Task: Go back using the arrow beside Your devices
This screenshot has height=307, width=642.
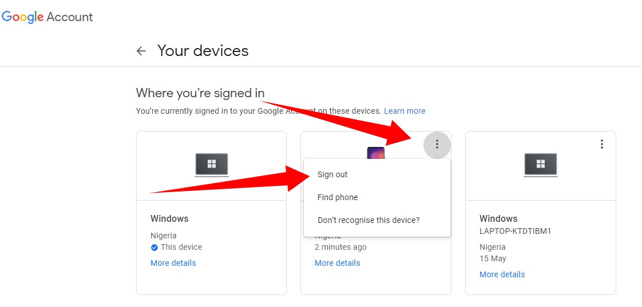Action: [x=141, y=51]
